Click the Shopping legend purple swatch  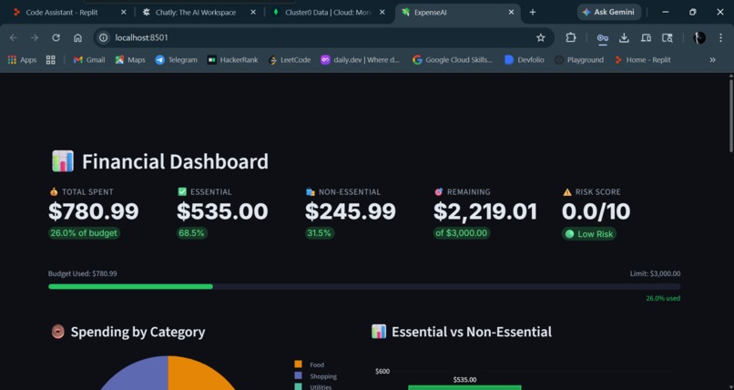pos(298,375)
